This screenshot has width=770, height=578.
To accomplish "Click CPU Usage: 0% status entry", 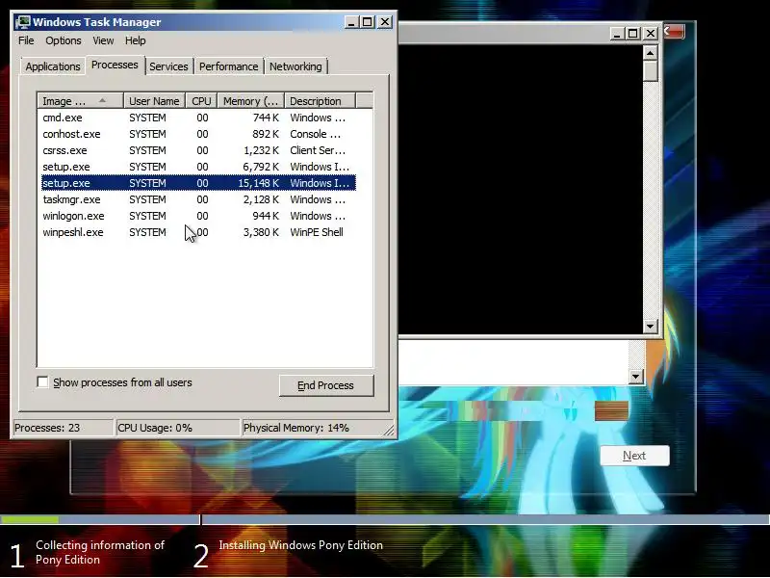I will point(177,428).
